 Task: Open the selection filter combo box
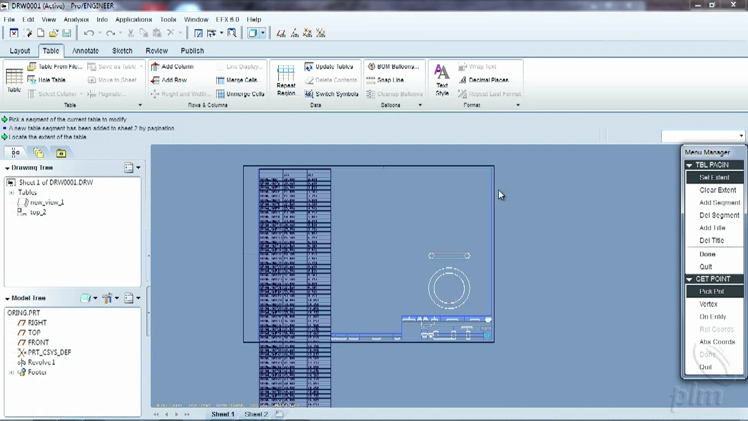pyautogui.click(x=703, y=136)
